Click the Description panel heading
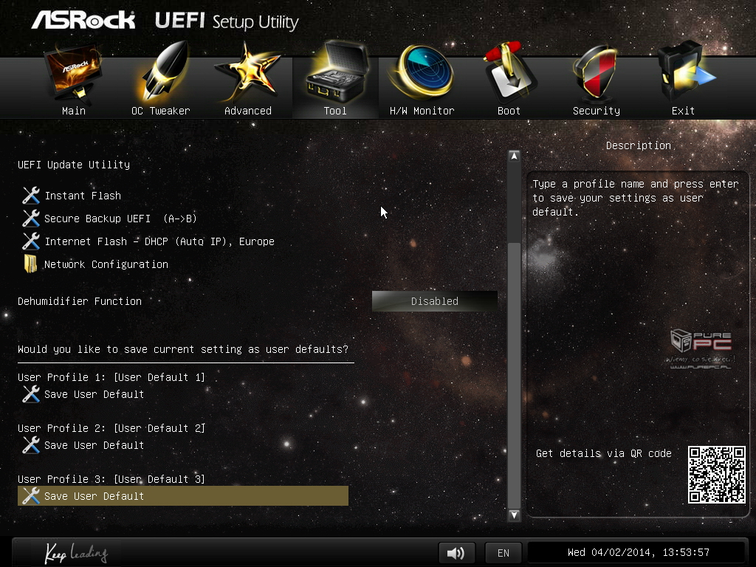The width and height of the screenshot is (756, 567). (639, 145)
